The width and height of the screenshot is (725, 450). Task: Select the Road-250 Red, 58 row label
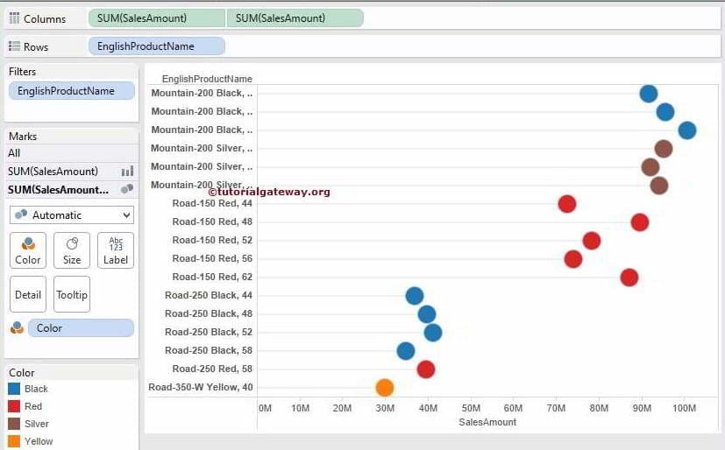[212, 369]
